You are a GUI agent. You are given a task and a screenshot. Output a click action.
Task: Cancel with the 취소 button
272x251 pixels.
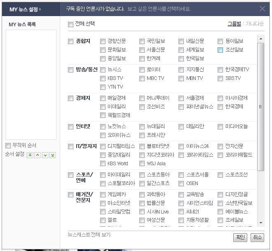point(258,237)
